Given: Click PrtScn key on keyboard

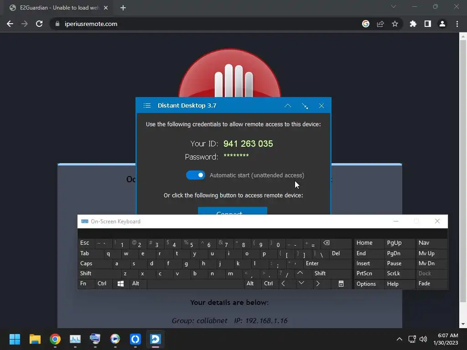Looking at the screenshot, I should pos(368,273).
